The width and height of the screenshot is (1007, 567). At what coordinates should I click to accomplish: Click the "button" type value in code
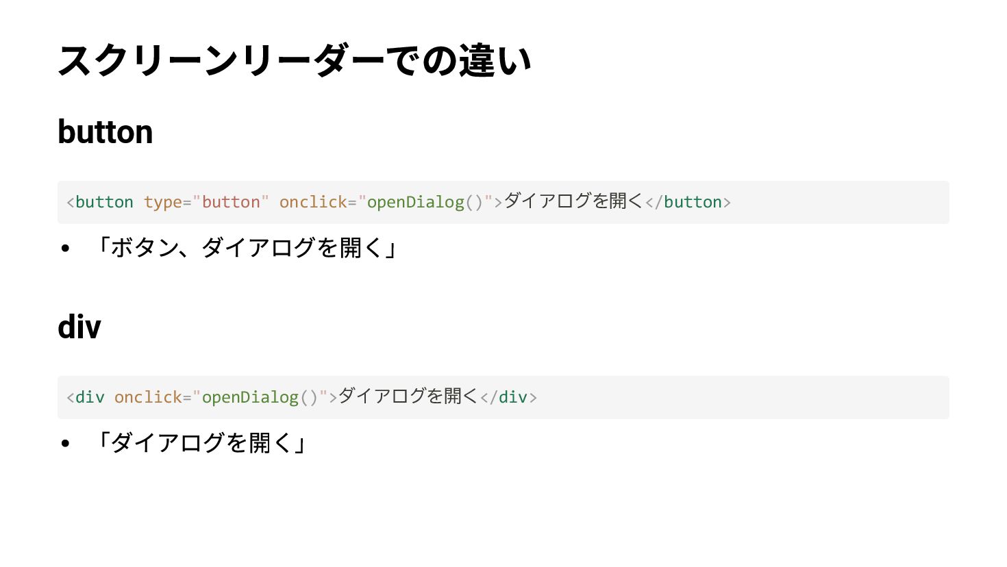(231, 202)
